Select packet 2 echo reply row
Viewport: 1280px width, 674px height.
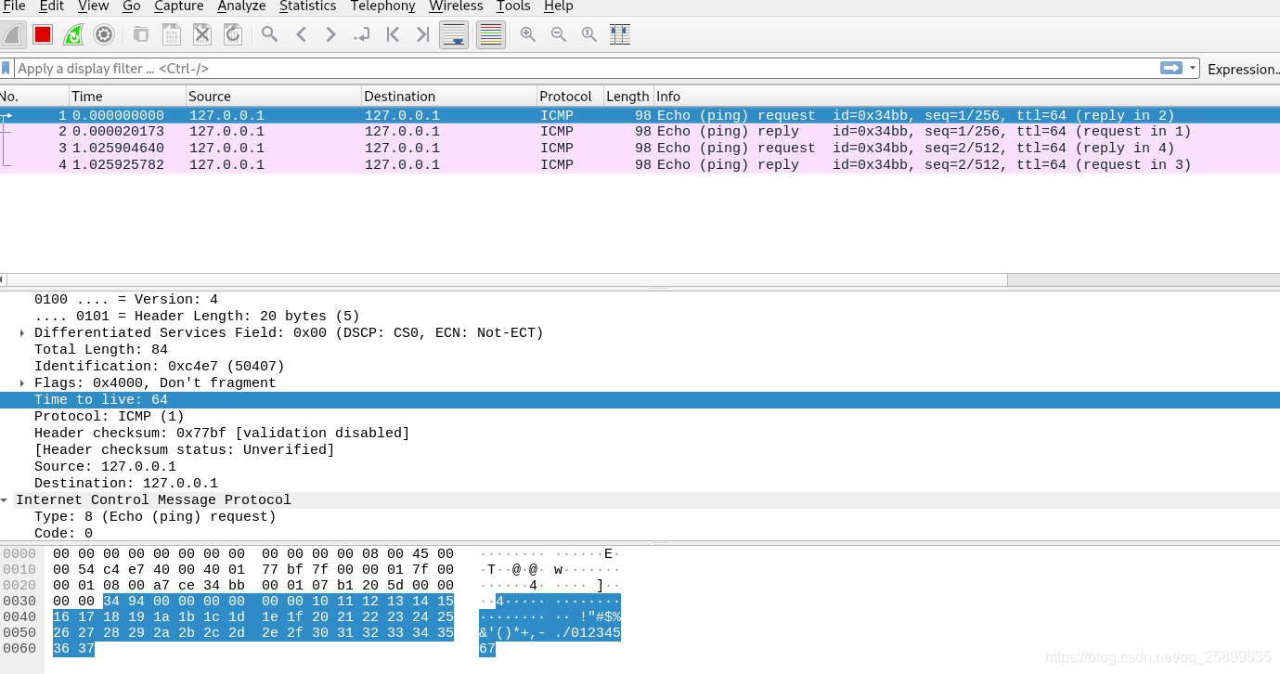pyautogui.click(x=640, y=132)
